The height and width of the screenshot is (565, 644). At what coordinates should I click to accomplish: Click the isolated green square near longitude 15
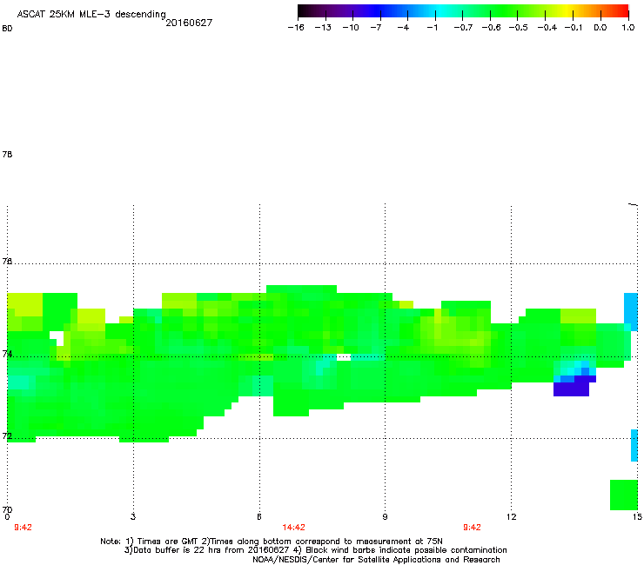[624, 495]
